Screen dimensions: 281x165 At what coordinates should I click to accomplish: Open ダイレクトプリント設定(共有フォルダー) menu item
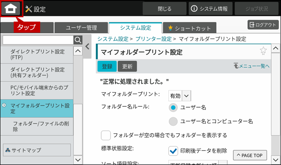click(37, 72)
